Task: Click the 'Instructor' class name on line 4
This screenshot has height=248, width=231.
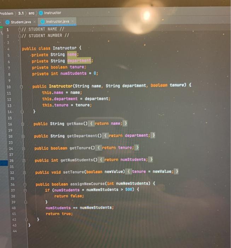Action: coord(65,48)
